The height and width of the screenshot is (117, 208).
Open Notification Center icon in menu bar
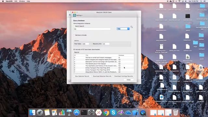click(x=205, y=1)
